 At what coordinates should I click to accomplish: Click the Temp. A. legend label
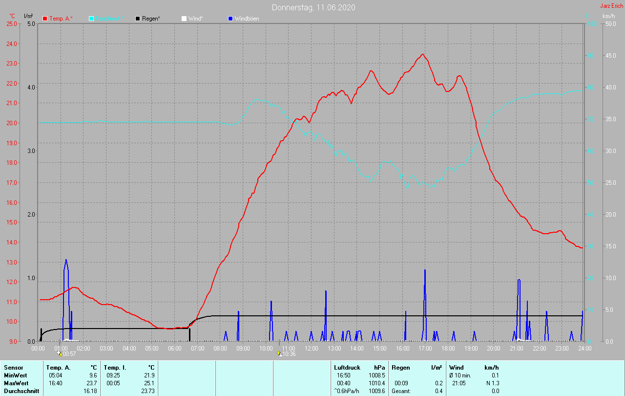coord(61,19)
